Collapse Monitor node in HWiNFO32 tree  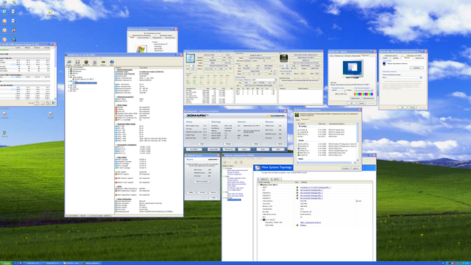[x=68, y=81]
